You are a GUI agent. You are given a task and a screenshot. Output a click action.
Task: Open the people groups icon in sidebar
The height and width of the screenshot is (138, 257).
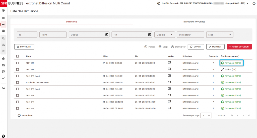[3, 45]
